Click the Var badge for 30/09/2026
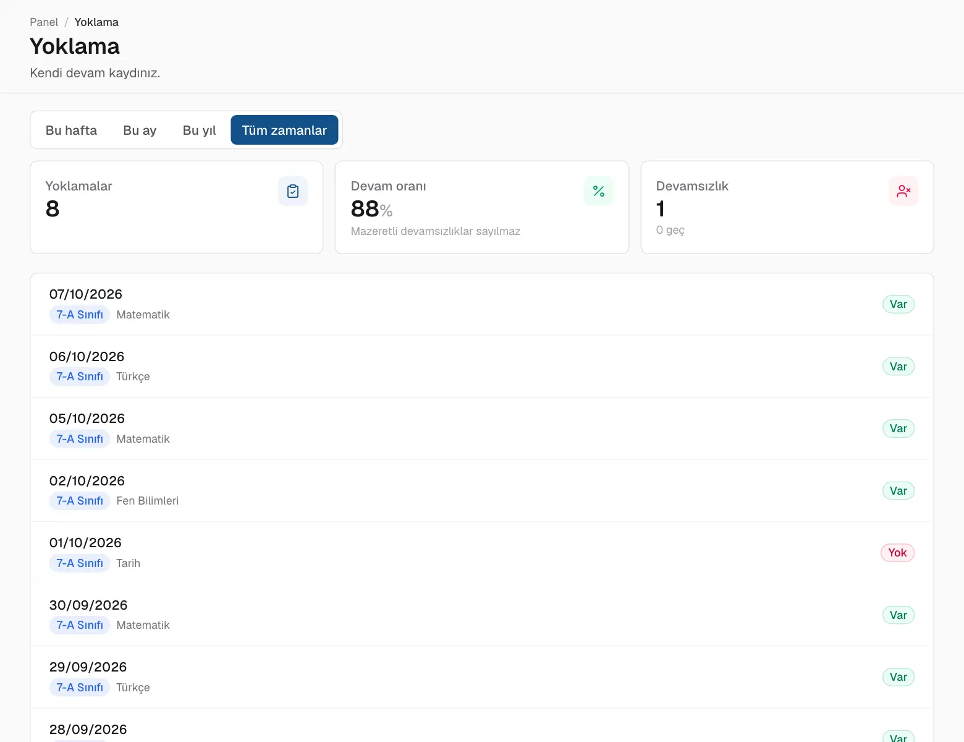The width and height of the screenshot is (964, 742). pyautogui.click(x=898, y=615)
